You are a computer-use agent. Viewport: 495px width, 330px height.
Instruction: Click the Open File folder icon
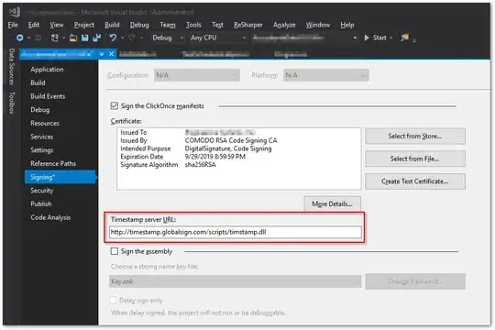tap(73, 38)
